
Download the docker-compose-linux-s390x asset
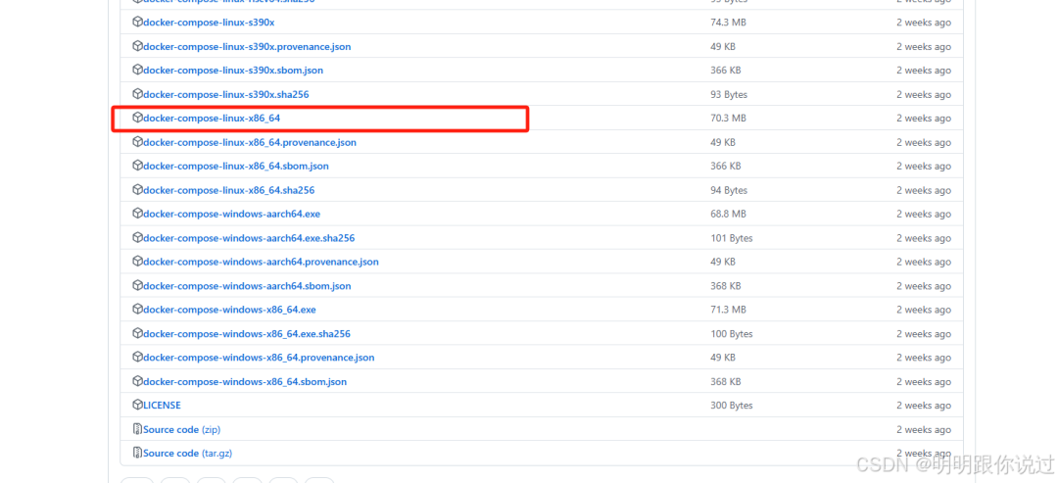coord(209,23)
